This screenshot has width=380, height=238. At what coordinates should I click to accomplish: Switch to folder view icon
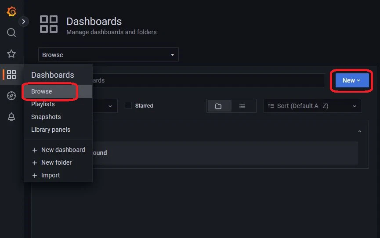pyautogui.click(x=218, y=106)
